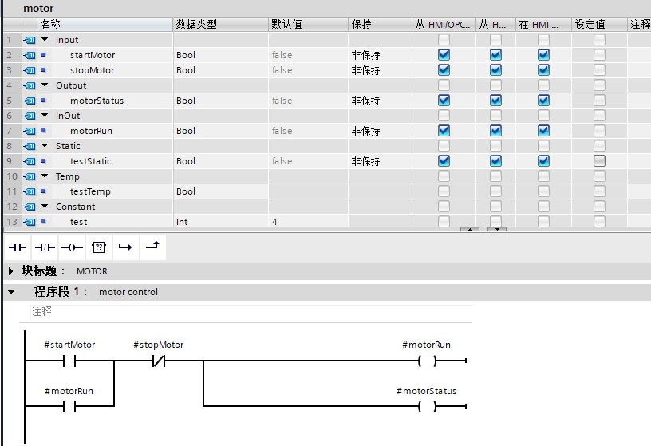
Task: Click the 名称 column header
Action: 105,24
